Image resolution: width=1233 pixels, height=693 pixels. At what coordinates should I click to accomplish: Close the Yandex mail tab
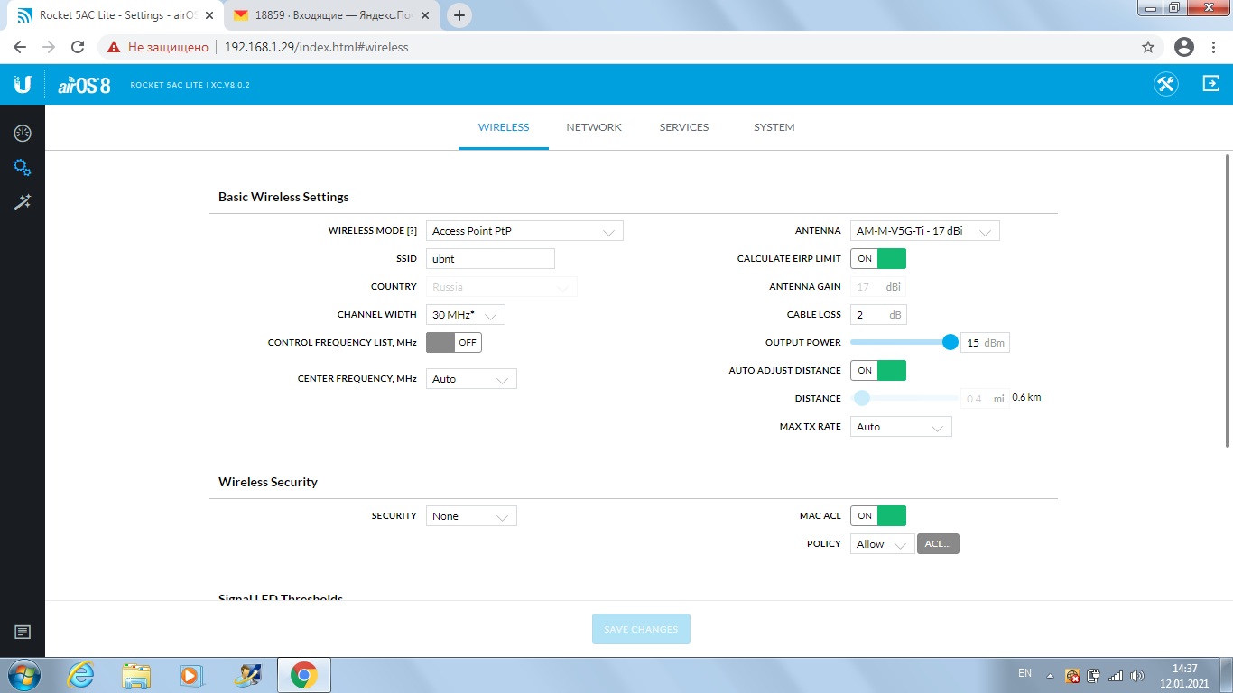tap(426, 15)
